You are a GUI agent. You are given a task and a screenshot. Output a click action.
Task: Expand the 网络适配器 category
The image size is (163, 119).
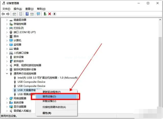7,98
